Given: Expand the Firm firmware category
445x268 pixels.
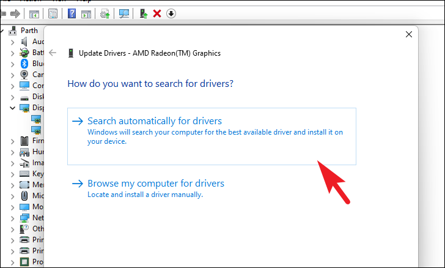Looking at the screenshot, I should pos(12,141).
